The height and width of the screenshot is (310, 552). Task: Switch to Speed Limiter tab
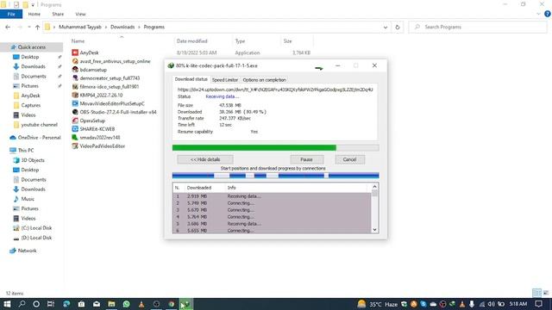click(x=225, y=80)
